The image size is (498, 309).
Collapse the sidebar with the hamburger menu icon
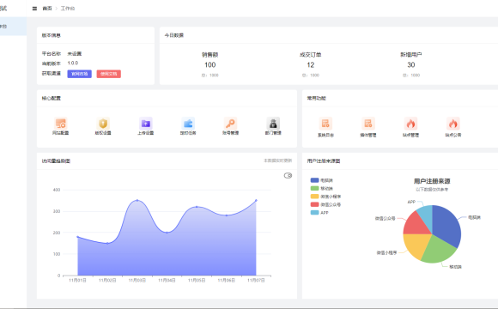[34, 9]
